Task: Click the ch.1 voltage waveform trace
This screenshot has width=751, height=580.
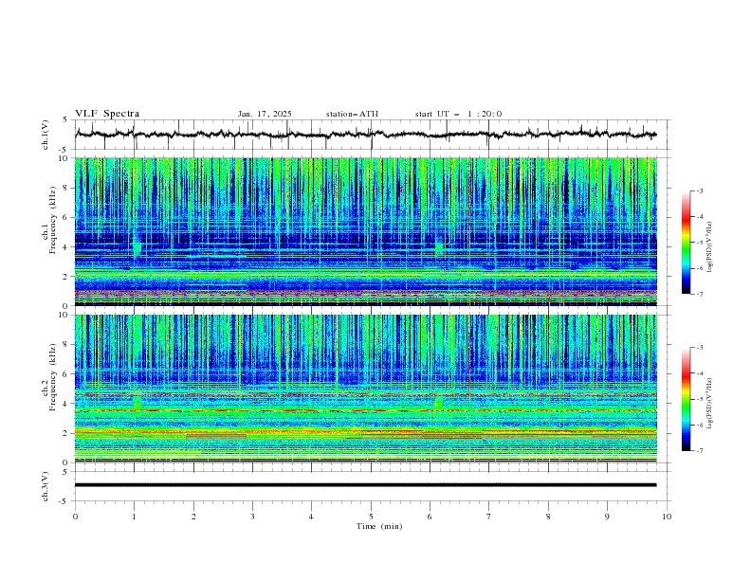Action: 365,135
